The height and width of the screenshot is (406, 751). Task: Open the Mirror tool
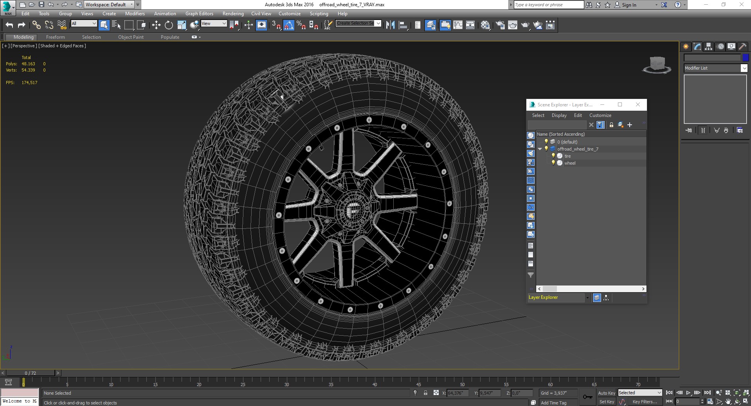[390, 25]
